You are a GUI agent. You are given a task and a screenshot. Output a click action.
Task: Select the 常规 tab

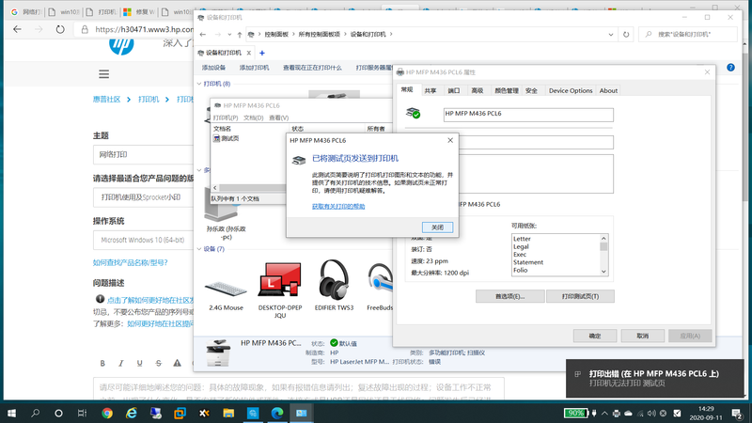[407, 89]
